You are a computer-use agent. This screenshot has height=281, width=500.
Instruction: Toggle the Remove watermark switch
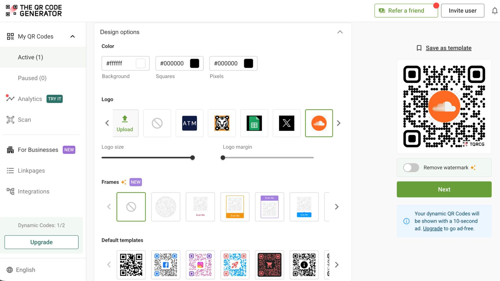coord(411,168)
